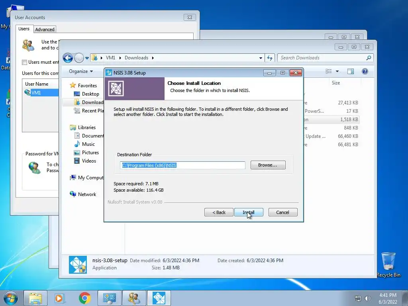This screenshot has width=408, height=306.
Task: Open File Explorer from taskbar
Action: click(35, 298)
